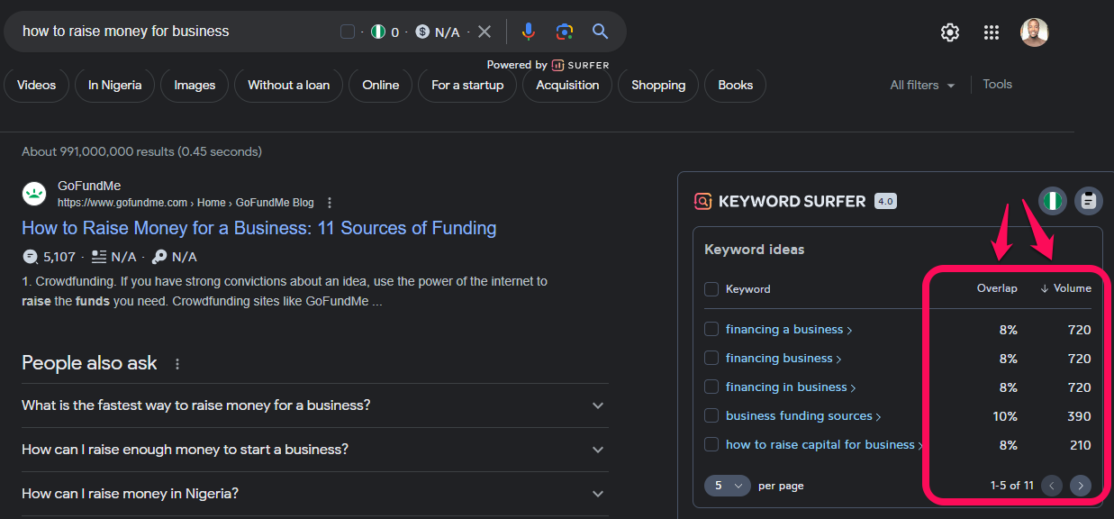Select the Online filter chip
This screenshot has height=519, width=1114.
tap(381, 85)
